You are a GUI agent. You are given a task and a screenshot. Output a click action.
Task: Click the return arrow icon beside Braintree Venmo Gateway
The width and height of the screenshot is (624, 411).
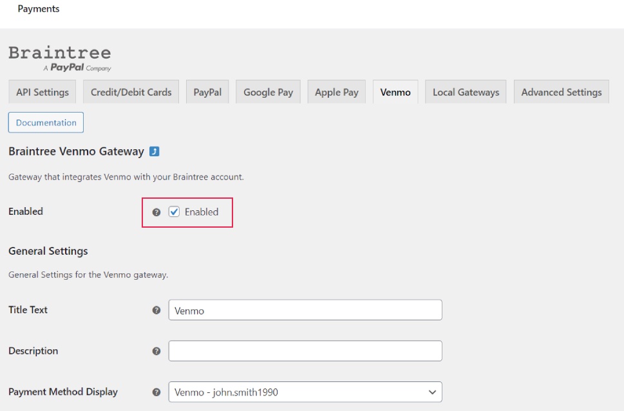(155, 151)
